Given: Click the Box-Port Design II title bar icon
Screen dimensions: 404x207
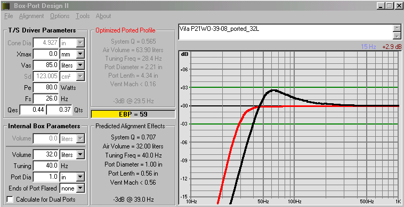Looking at the screenshot, I should point(6,5).
